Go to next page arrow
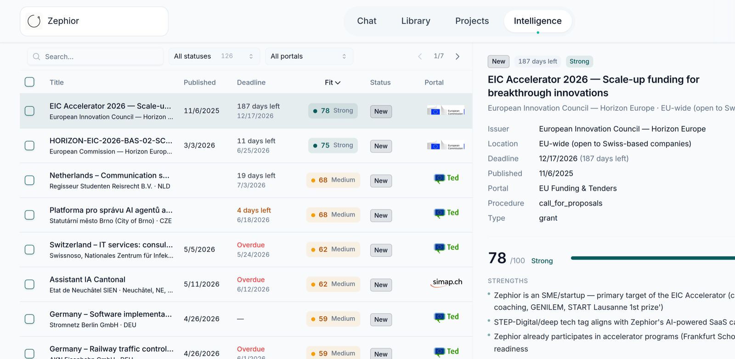Image resolution: width=735 pixels, height=359 pixels. (458, 57)
